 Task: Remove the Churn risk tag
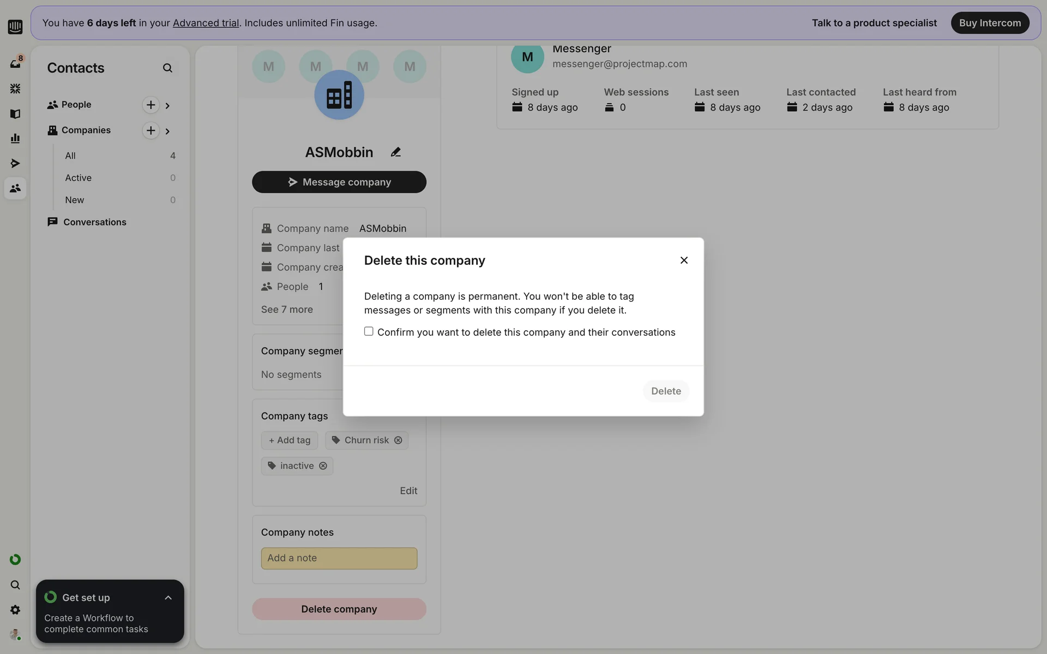click(398, 440)
